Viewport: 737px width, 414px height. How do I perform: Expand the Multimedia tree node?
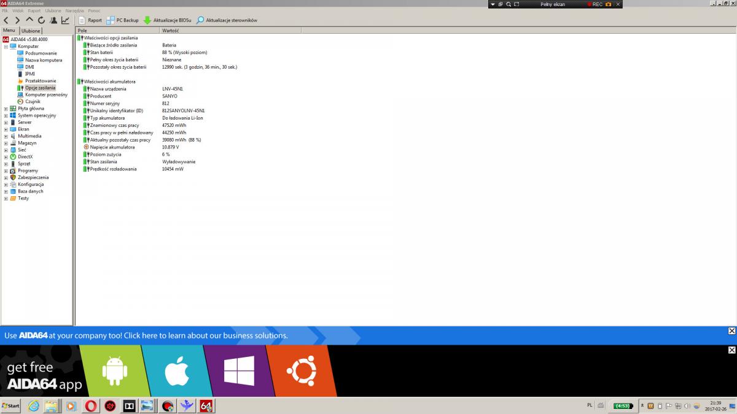click(x=6, y=136)
